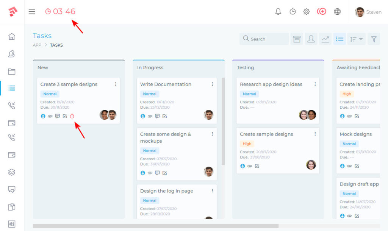Viewport: 388px width, 231px height.
Task: Click inside the Search input field
Action: 264,39
